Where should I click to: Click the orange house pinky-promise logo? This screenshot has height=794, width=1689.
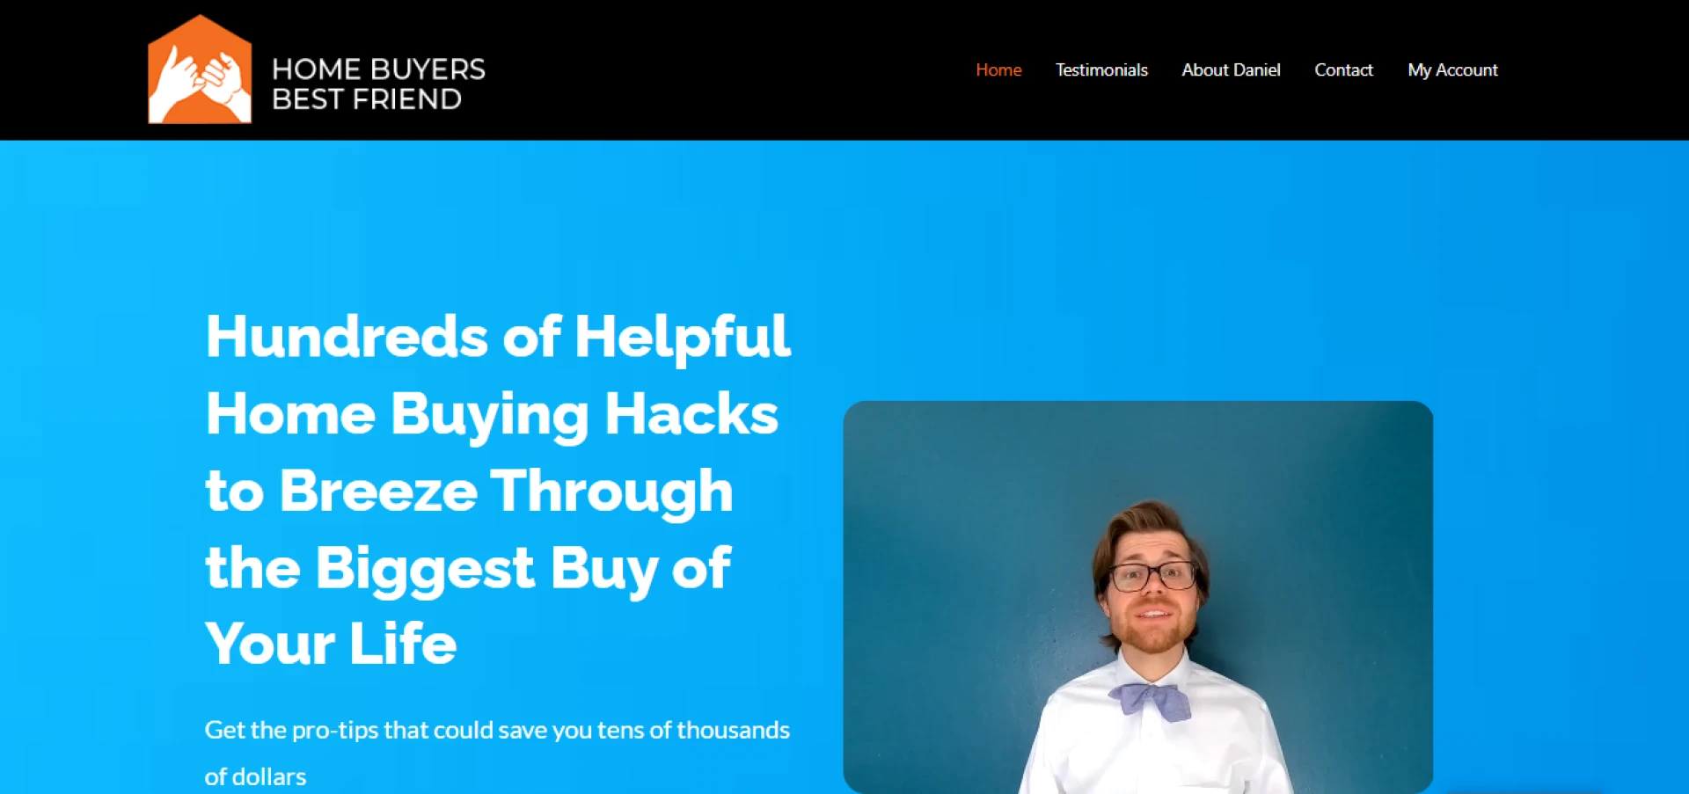[200, 69]
